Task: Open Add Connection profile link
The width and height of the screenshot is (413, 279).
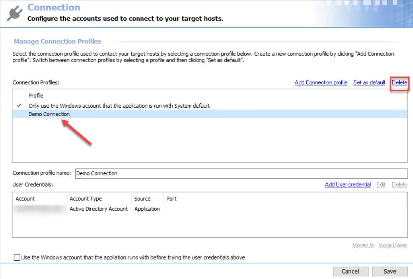Action: point(321,82)
